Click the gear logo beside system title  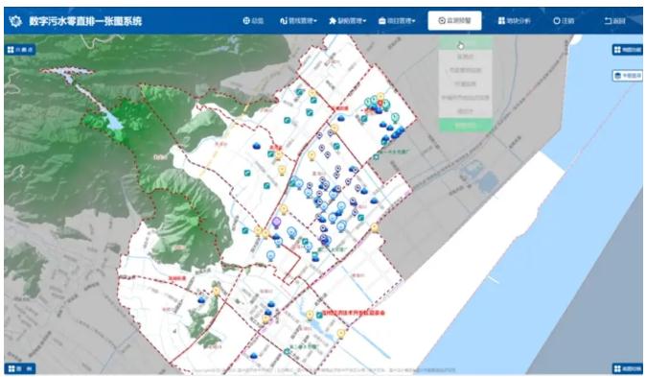tap(15, 20)
